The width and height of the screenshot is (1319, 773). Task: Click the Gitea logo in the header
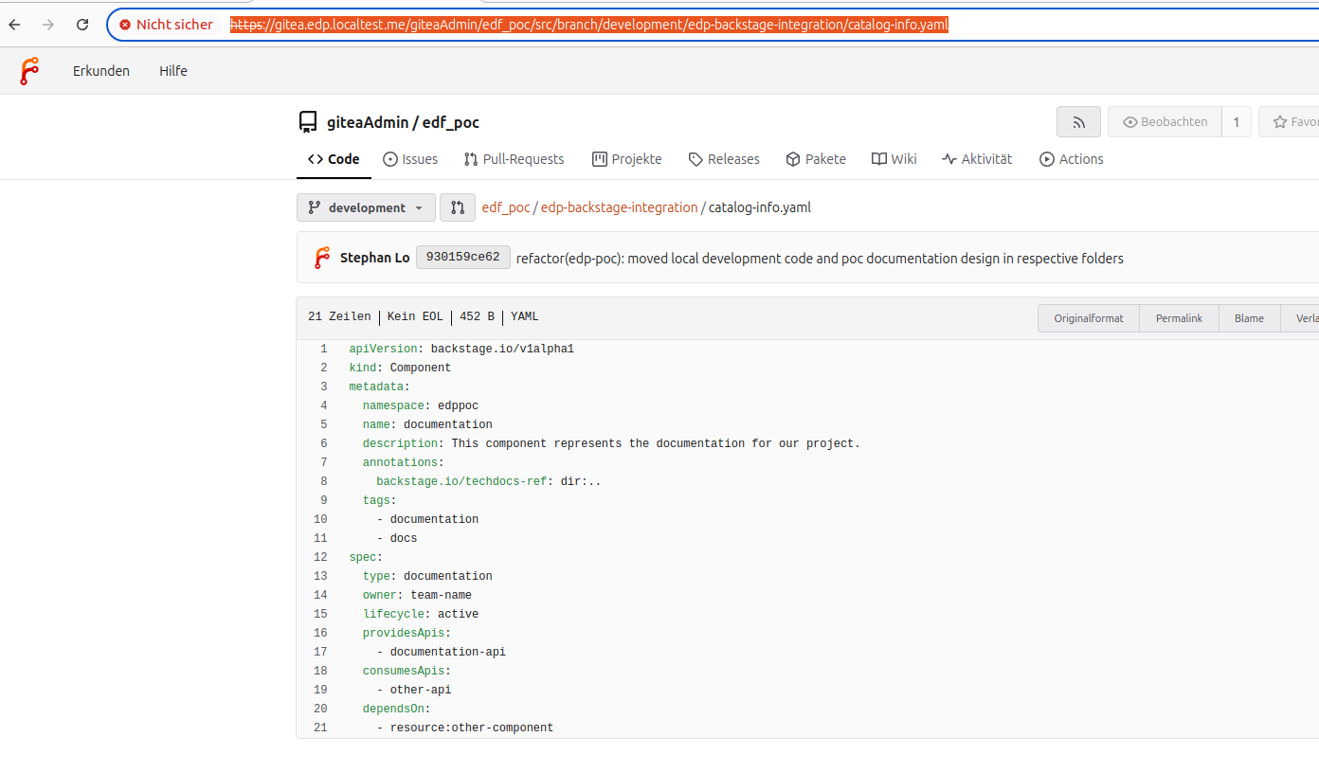29,71
